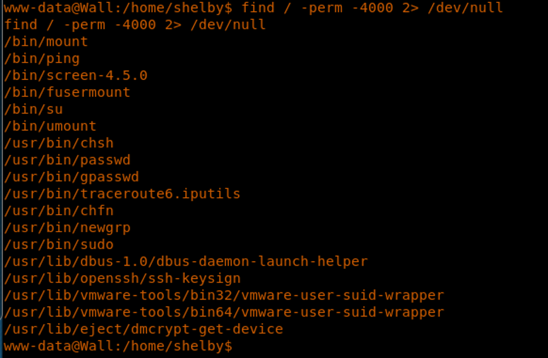Click the echoed find command on second line
Viewport: 548px width, 358px height.
coord(134,25)
